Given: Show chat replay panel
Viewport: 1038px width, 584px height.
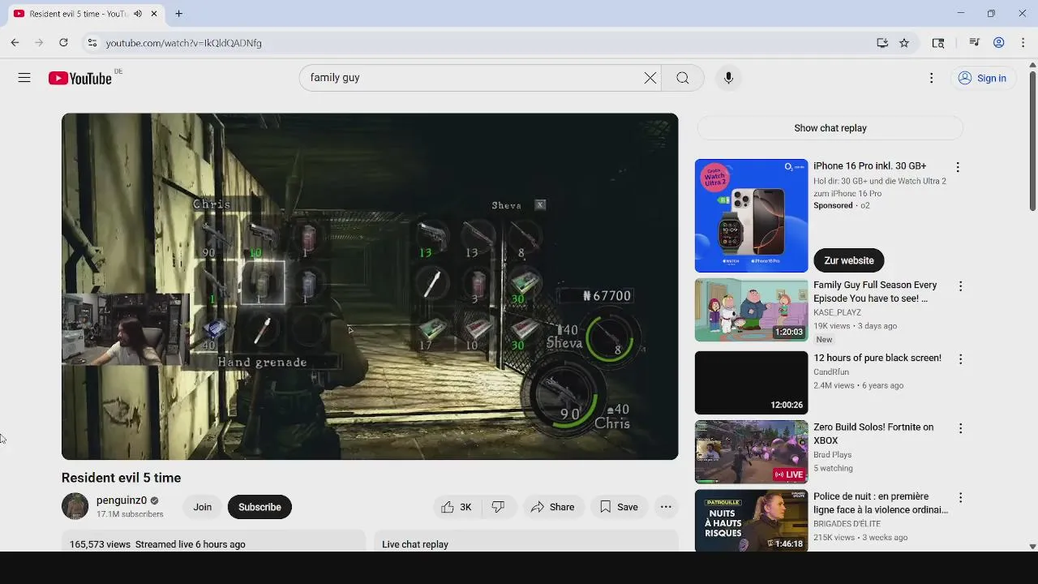Looking at the screenshot, I should pos(830,128).
